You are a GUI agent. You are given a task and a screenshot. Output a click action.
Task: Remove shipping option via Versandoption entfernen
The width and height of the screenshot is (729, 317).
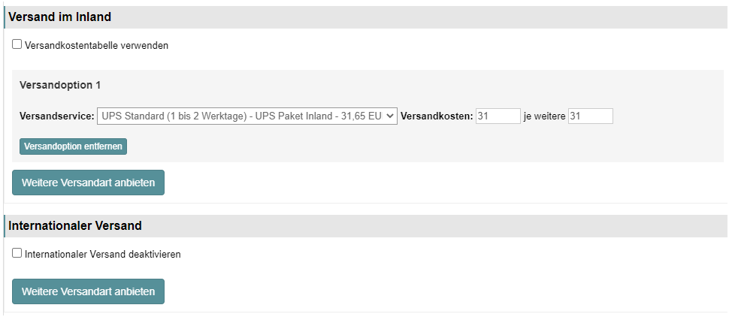pyautogui.click(x=73, y=146)
